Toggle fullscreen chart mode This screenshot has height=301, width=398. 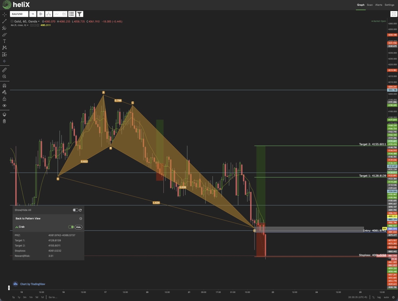(394, 14)
